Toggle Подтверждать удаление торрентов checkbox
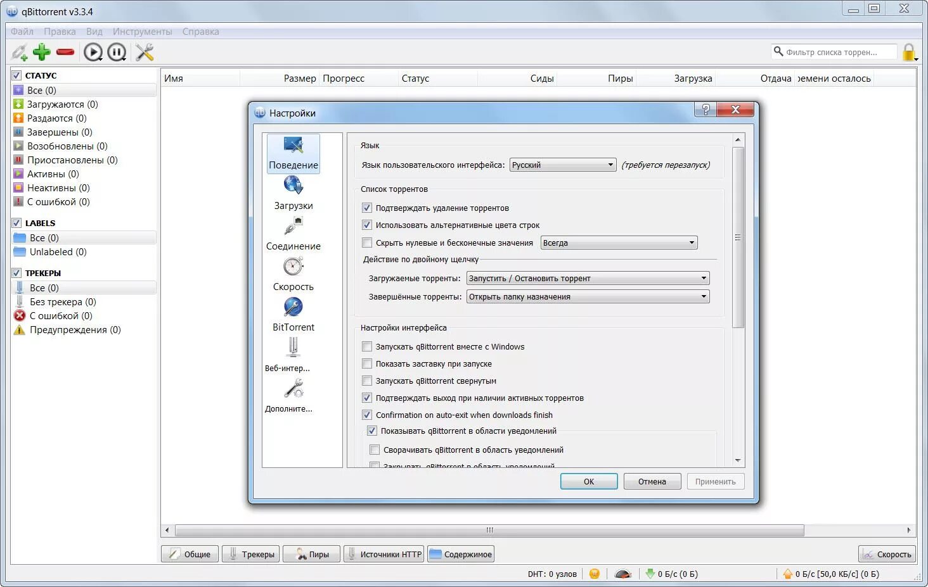928x587 pixels. (366, 208)
